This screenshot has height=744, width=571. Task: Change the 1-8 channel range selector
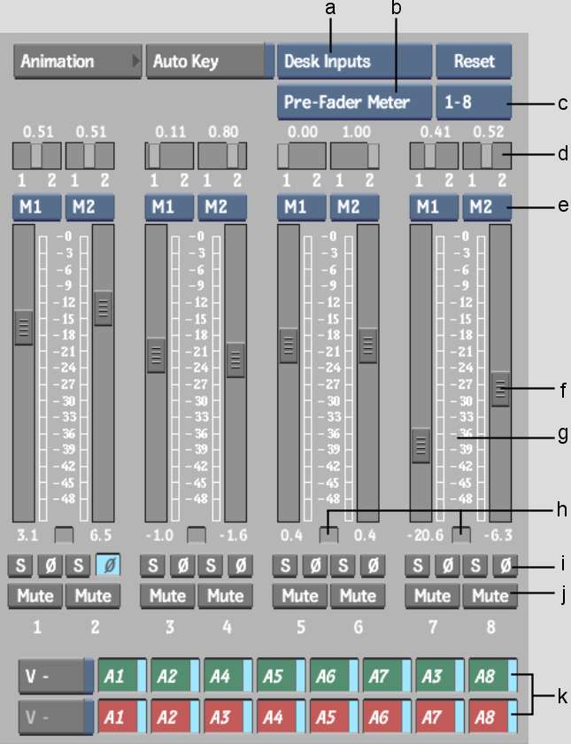(474, 102)
